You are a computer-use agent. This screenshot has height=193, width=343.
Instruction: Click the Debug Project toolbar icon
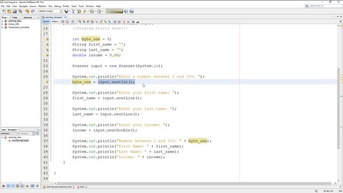pos(92,11)
